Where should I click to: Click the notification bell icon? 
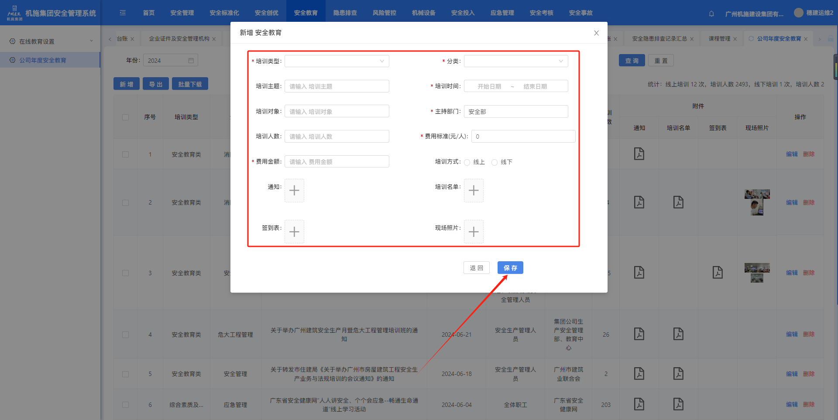tap(711, 14)
